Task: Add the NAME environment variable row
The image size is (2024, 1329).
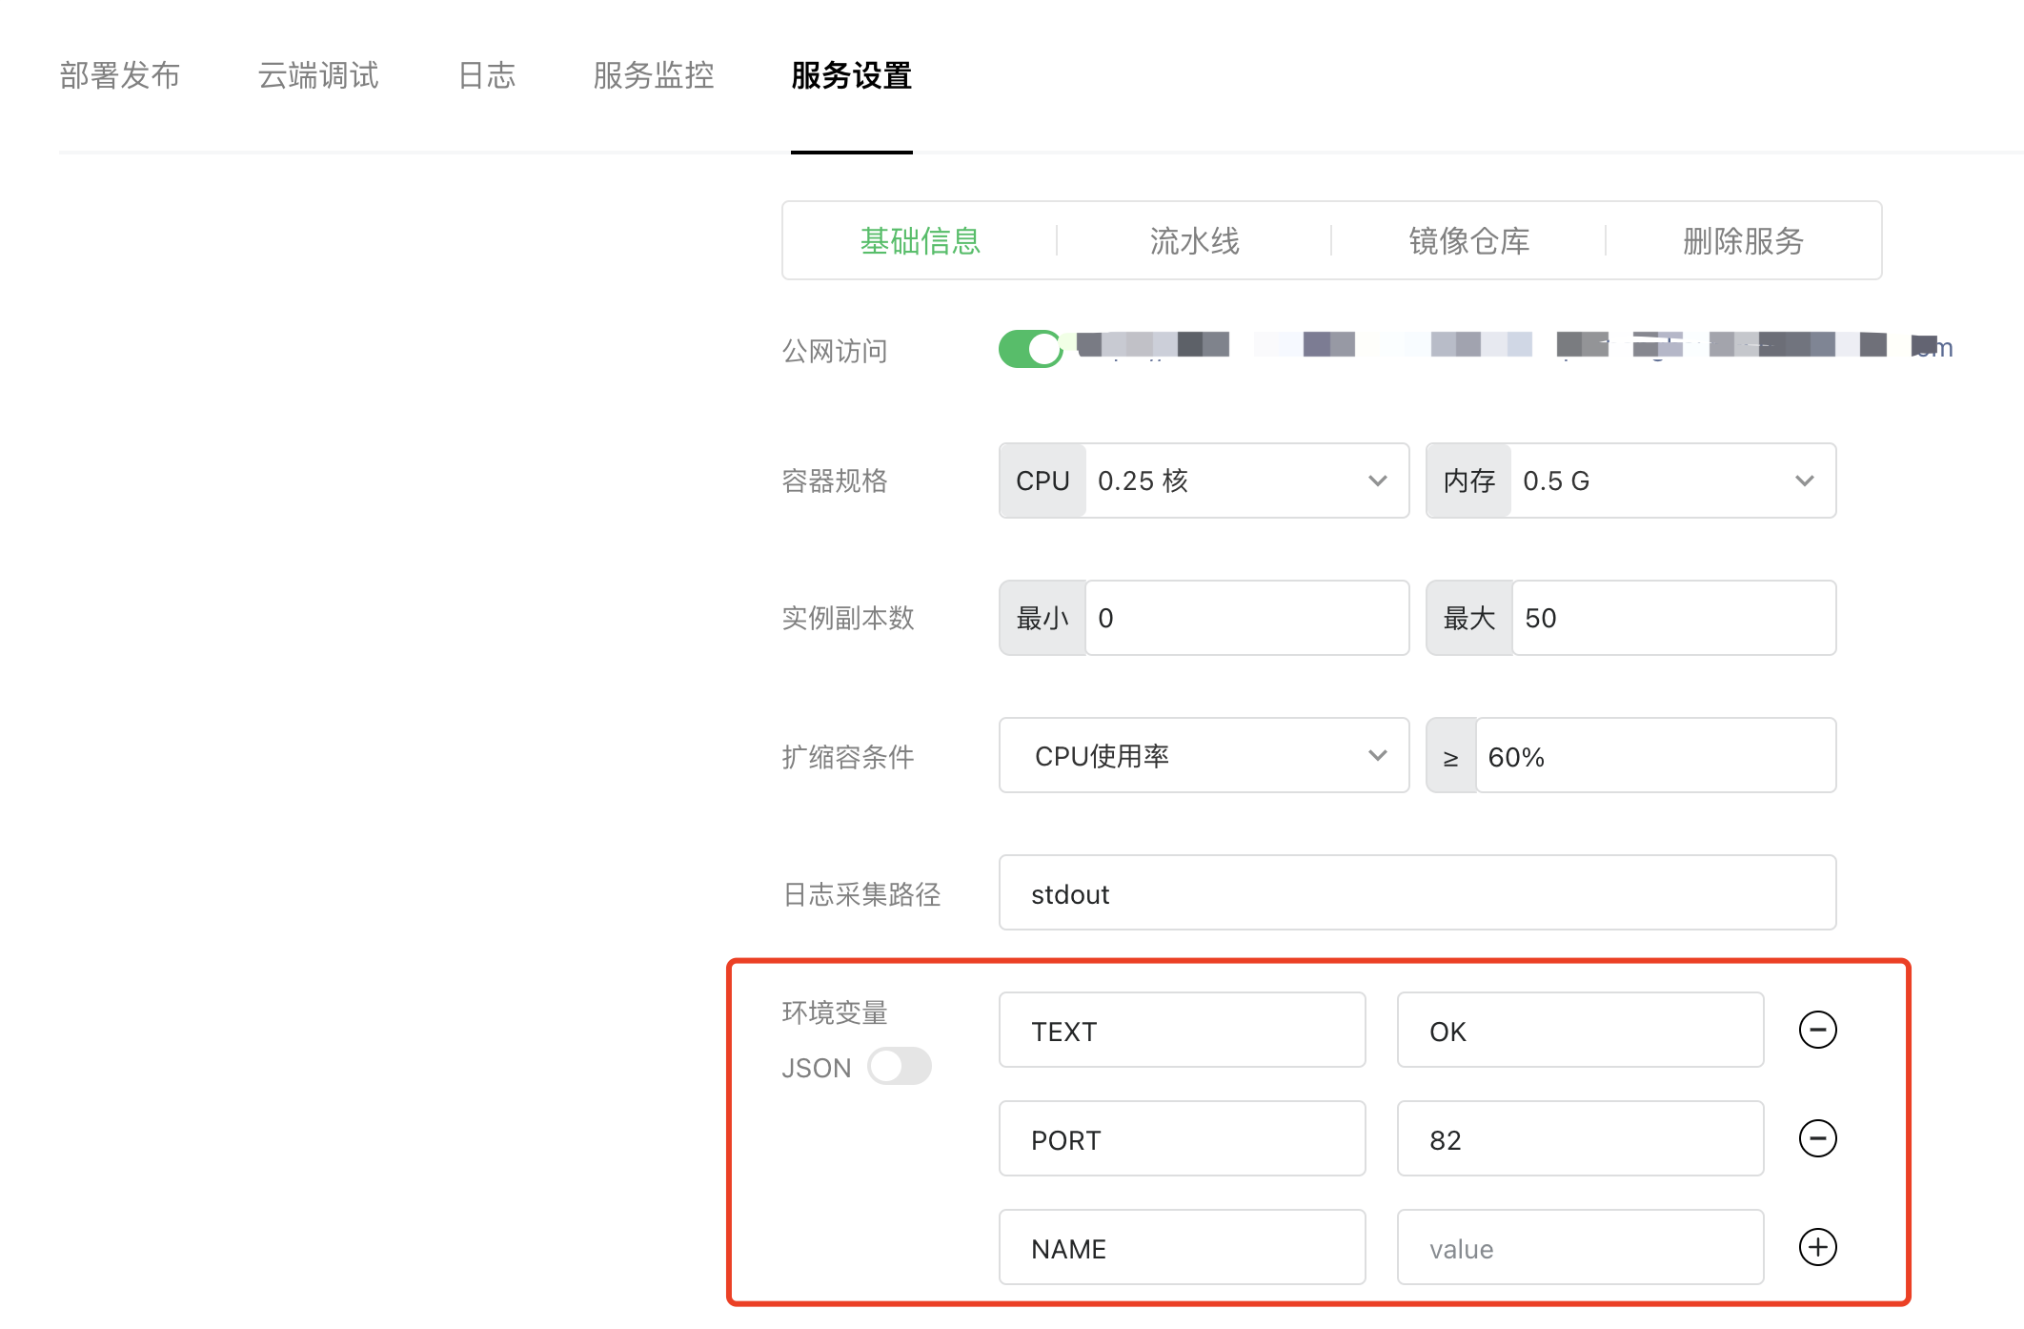Action: tap(1817, 1247)
